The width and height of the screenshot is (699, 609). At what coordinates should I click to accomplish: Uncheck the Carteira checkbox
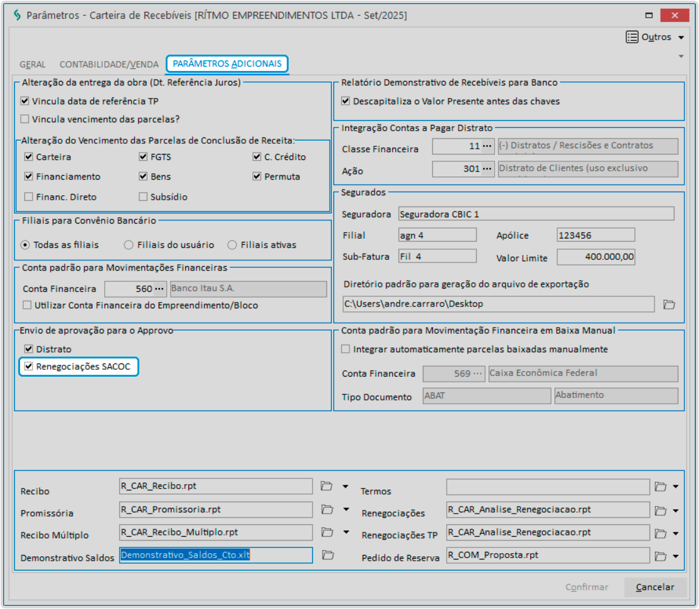click(28, 156)
